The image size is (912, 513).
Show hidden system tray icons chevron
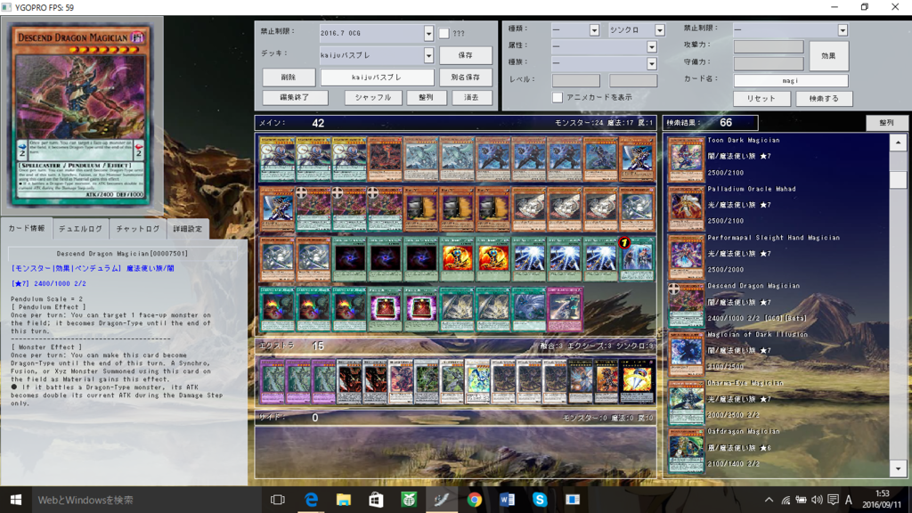pyautogui.click(x=769, y=500)
